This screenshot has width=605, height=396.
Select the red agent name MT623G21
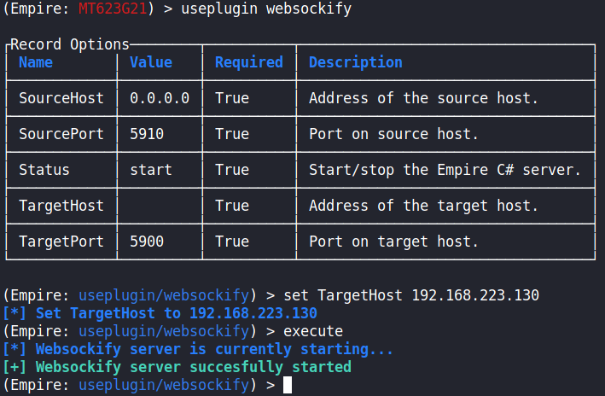[113, 9]
